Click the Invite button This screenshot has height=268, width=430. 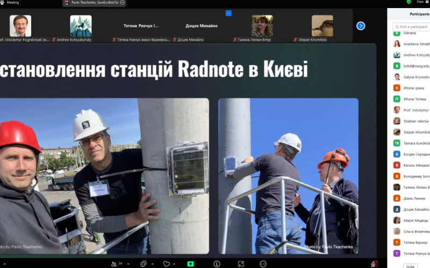click(x=410, y=266)
